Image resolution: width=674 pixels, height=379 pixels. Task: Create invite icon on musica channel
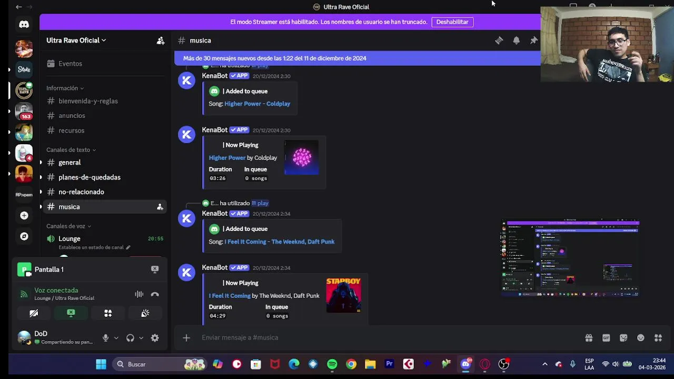(x=160, y=207)
